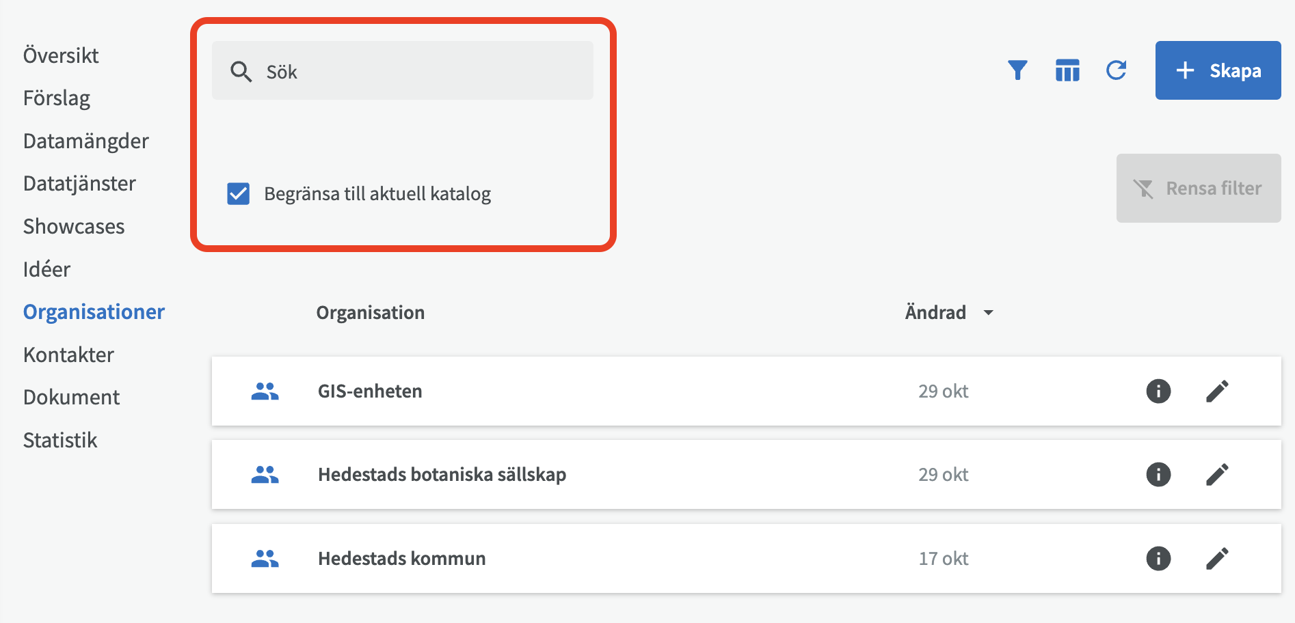Open info for GIS-enheten

(x=1158, y=391)
